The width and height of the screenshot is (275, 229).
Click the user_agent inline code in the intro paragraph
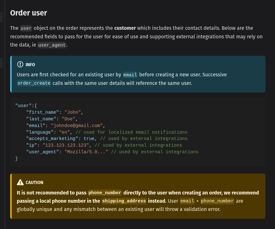[52, 45]
